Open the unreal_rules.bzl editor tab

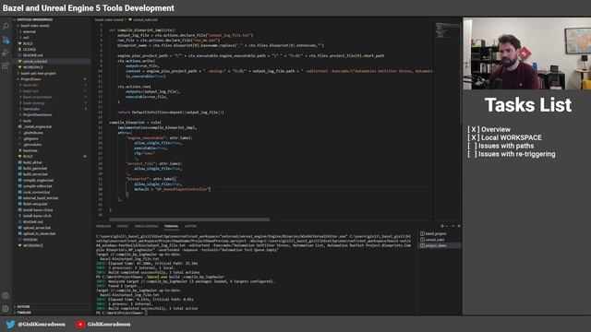(x=143, y=19)
